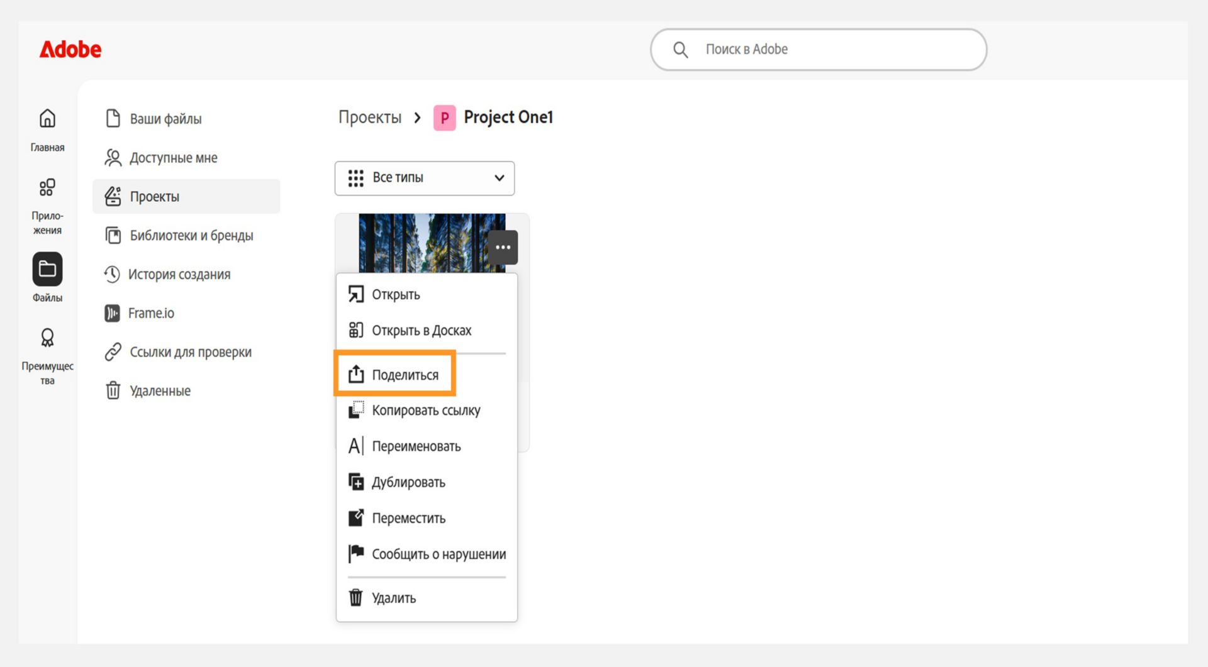The width and height of the screenshot is (1208, 667).
Task: Open История создания
Action: (x=186, y=274)
